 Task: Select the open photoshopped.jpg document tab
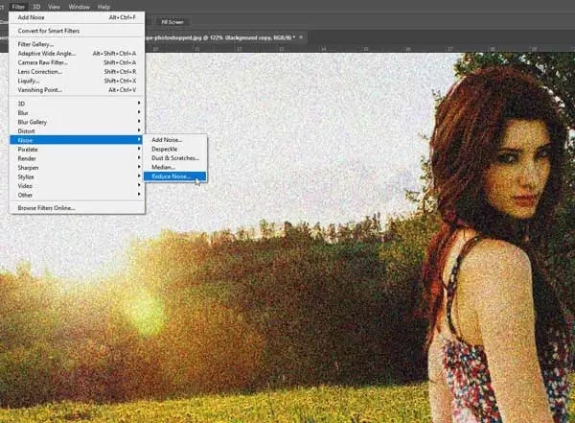pos(222,35)
